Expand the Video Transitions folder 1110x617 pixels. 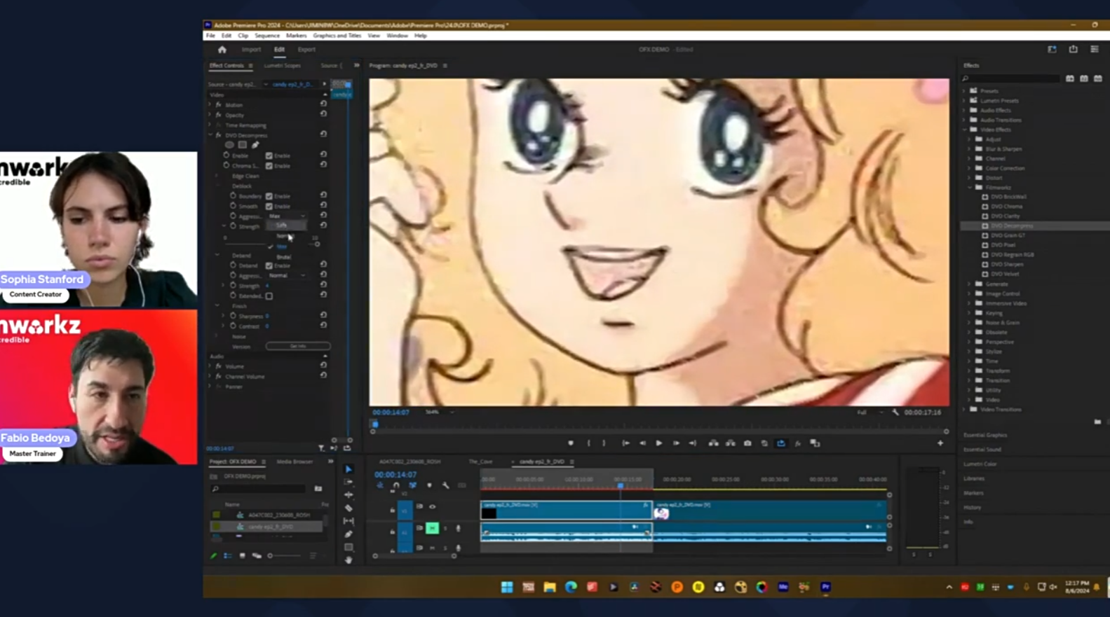click(x=965, y=410)
